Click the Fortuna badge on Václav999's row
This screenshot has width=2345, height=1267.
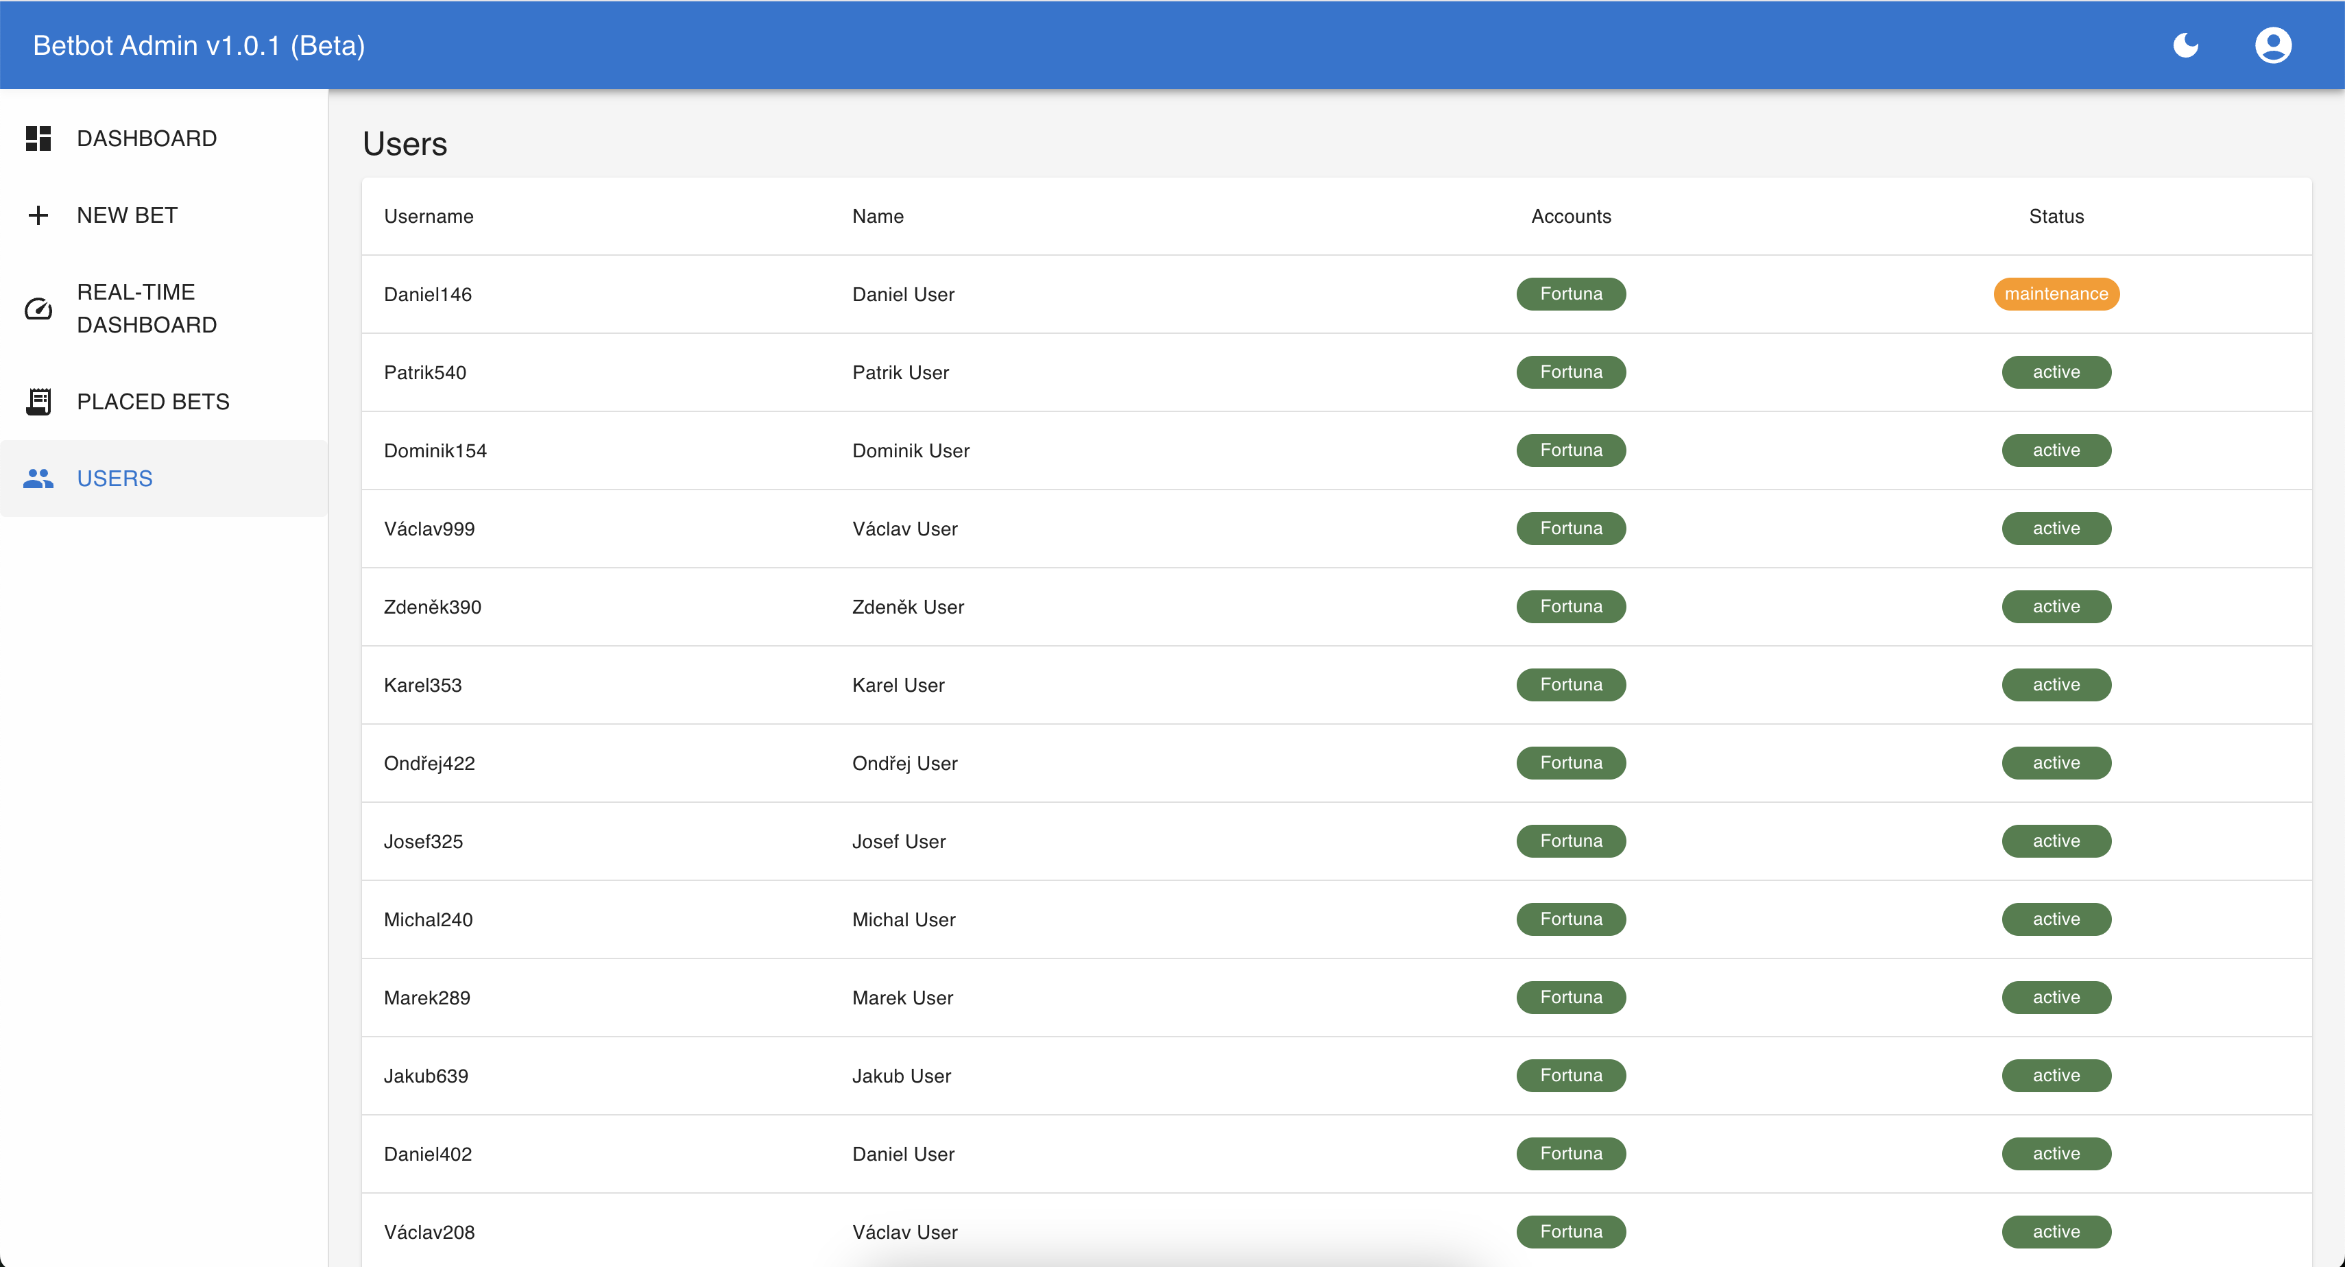[x=1572, y=528]
